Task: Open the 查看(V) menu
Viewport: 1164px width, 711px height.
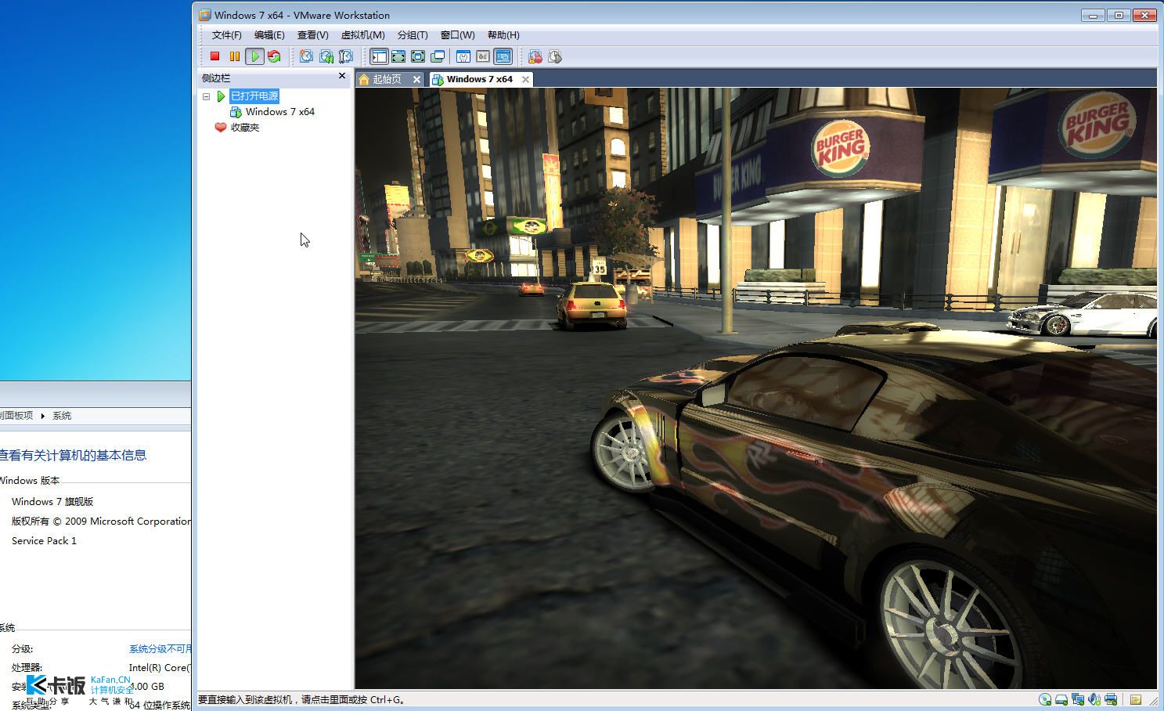Action: 312,35
